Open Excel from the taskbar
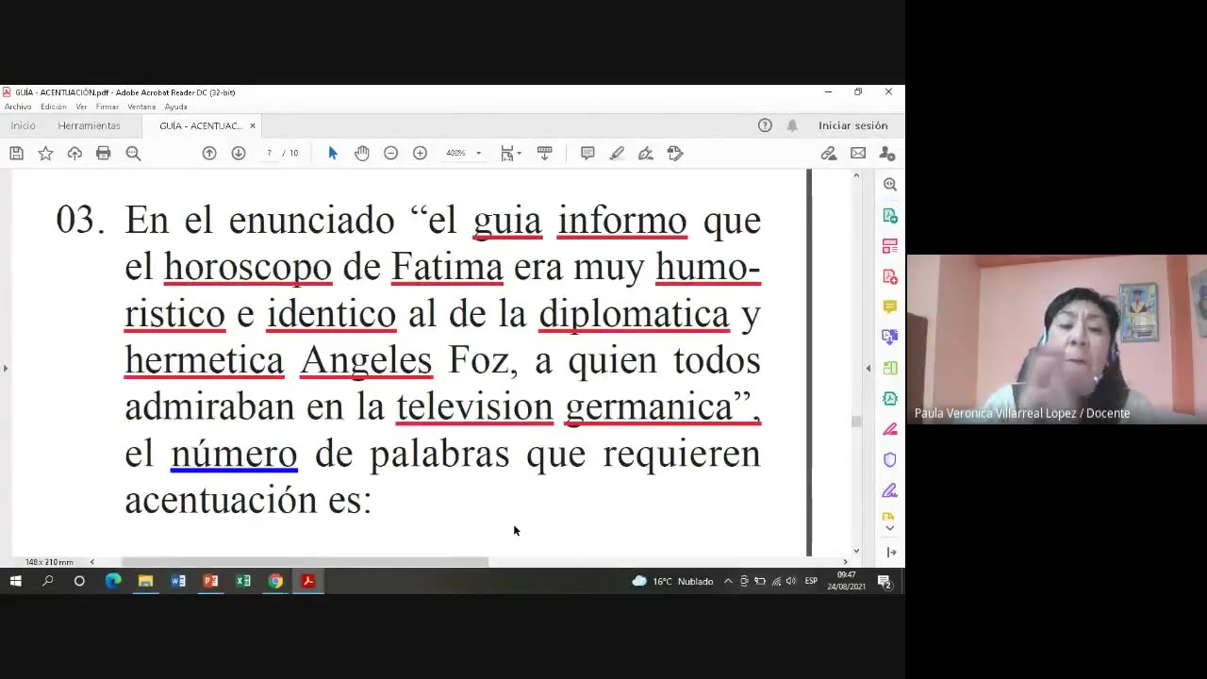The width and height of the screenshot is (1207, 679). tap(243, 581)
